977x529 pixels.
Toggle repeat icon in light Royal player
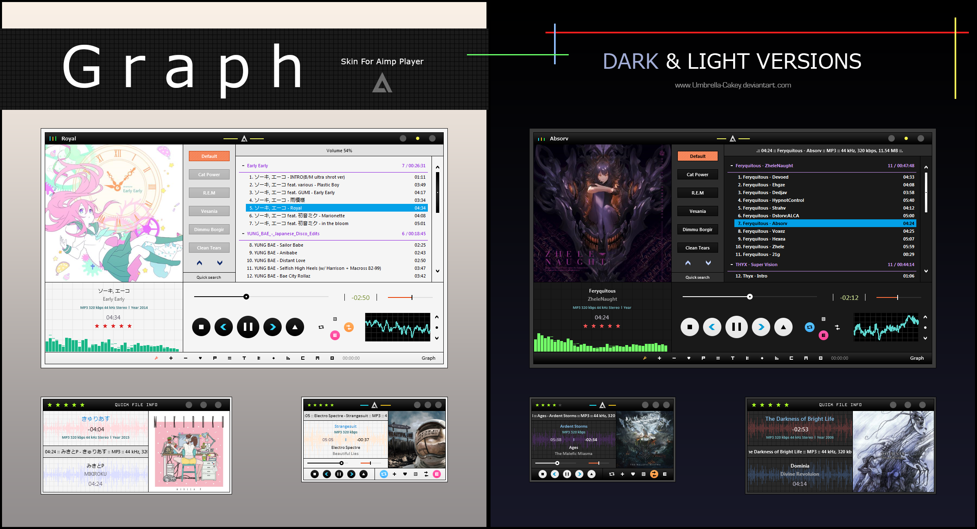coord(321,327)
